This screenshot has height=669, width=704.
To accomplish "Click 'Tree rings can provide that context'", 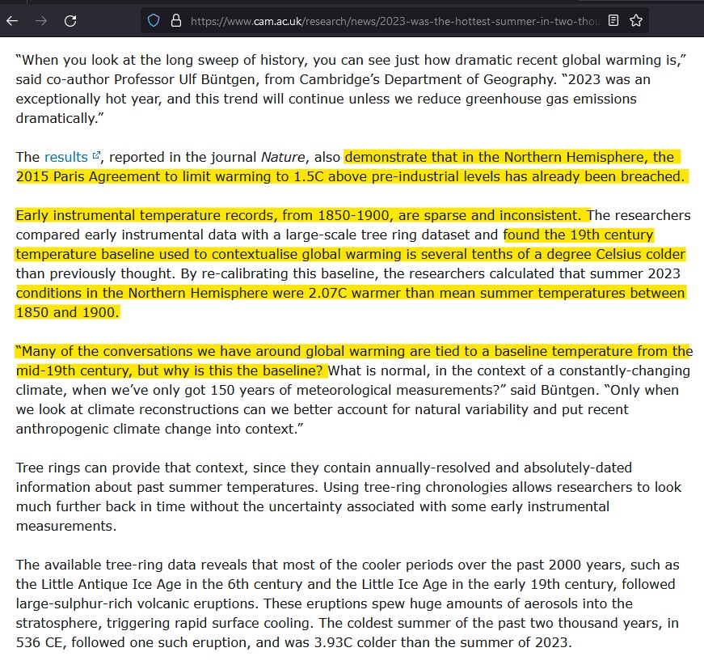I will pyautogui.click(x=131, y=468).
